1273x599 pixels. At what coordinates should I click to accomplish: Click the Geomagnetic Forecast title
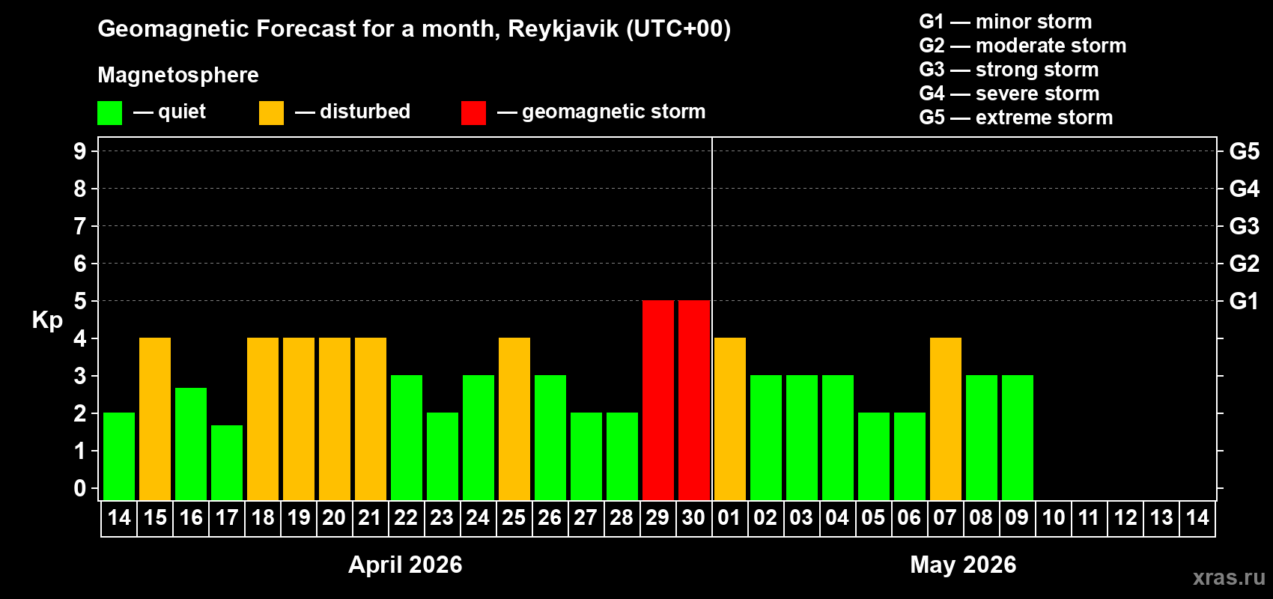pos(414,29)
